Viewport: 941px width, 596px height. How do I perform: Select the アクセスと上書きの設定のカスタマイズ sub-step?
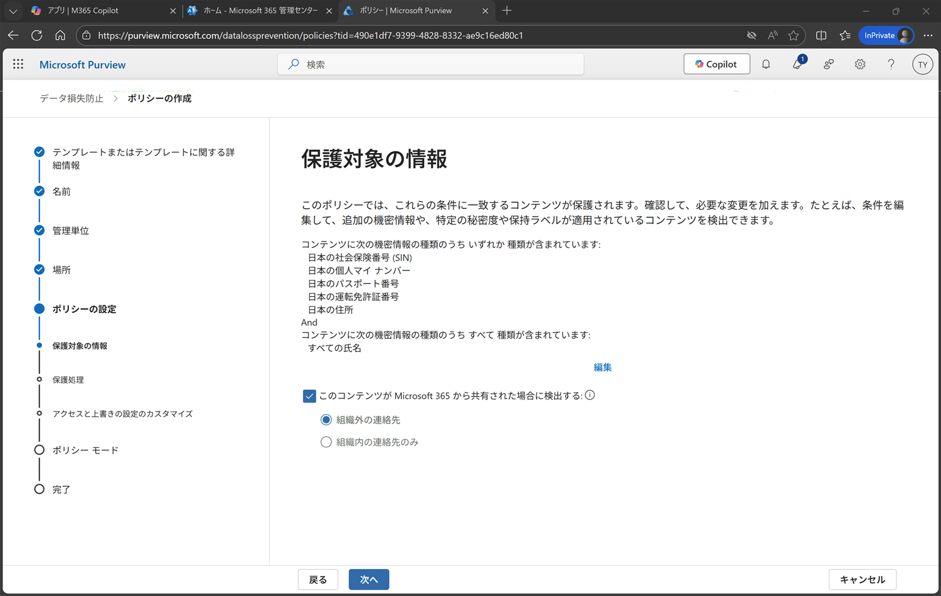pos(122,413)
